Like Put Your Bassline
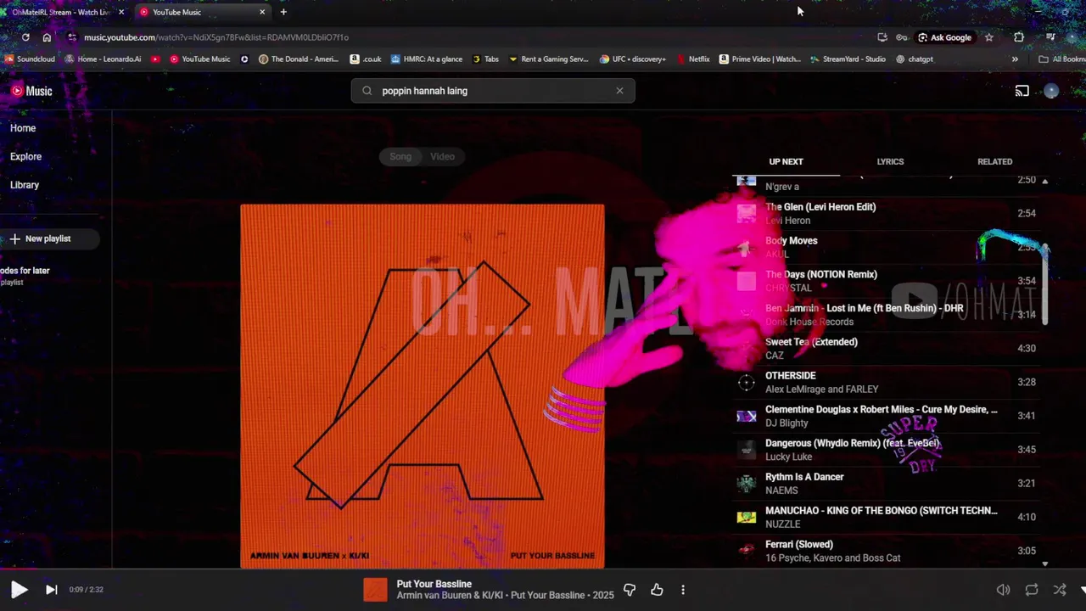 657,590
